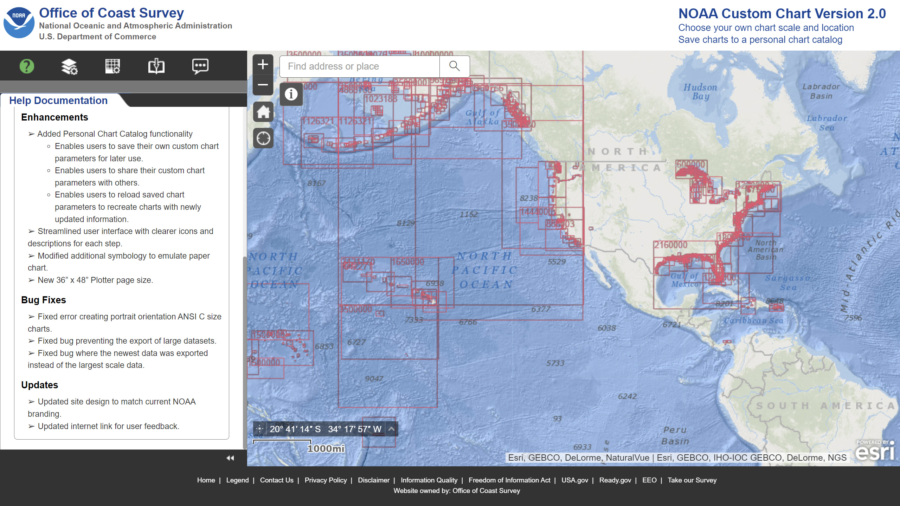Click the National Oceanic and Atmospheric Administration text
Image resolution: width=900 pixels, height=506 pixels.
click(136, 26)
